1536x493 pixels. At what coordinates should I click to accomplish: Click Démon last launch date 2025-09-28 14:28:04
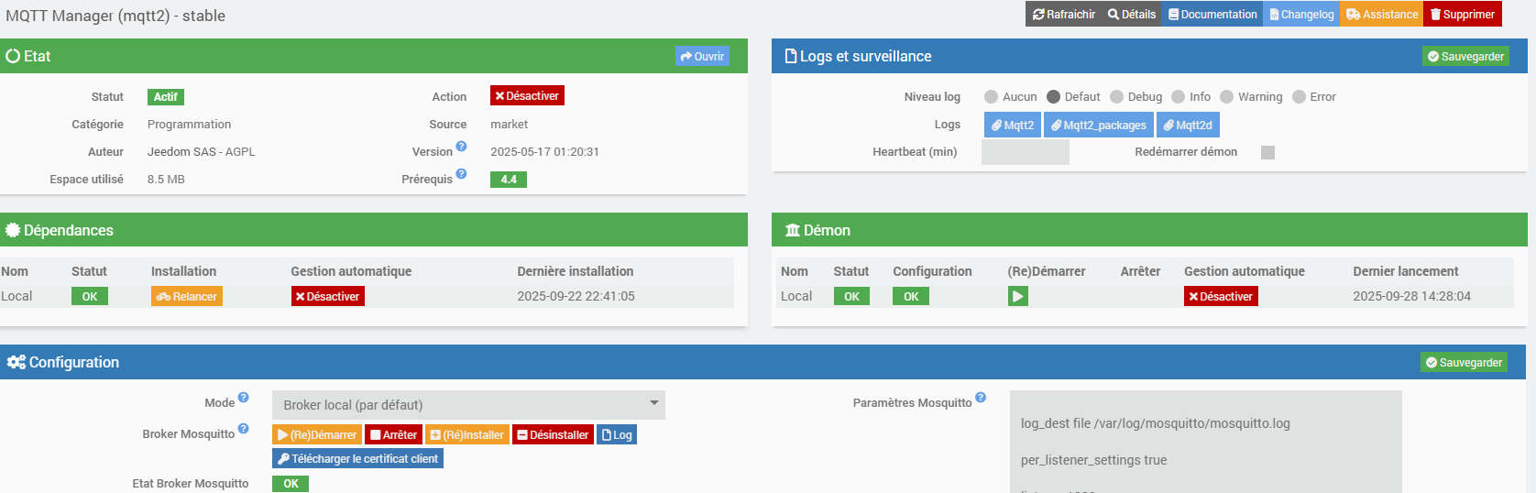(1411, 296)
